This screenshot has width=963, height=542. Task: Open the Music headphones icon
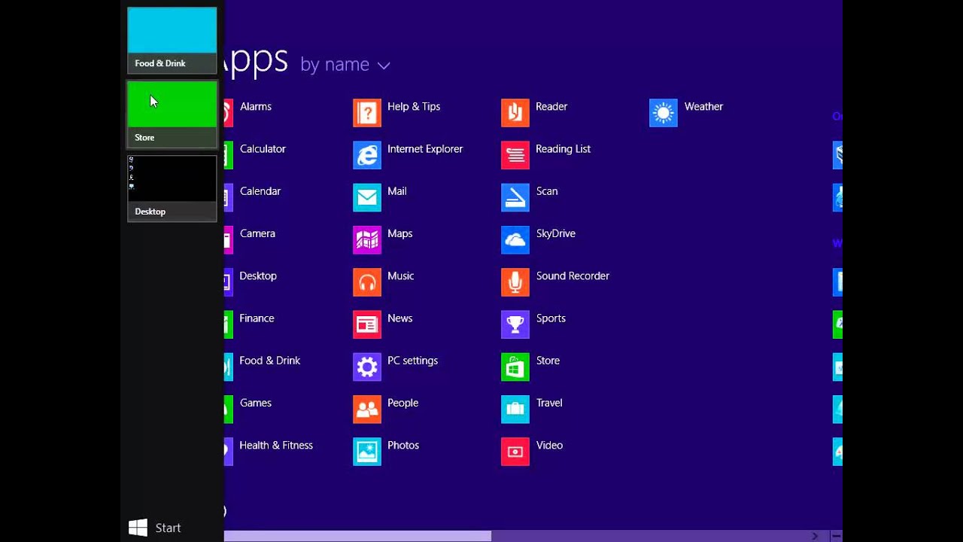click(x=367, y=282)
